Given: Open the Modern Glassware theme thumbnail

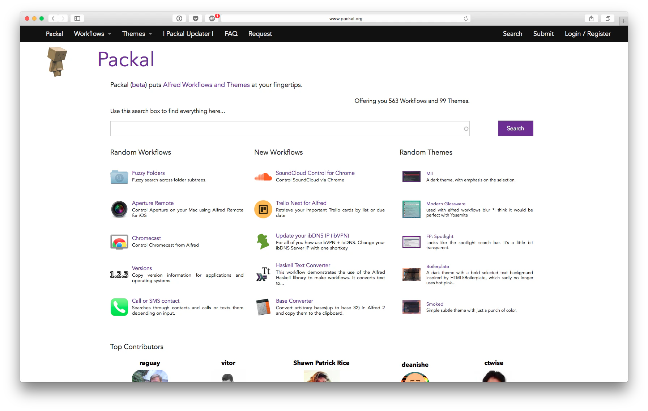Looking at the screenshot, I should (x=412, y=209).
